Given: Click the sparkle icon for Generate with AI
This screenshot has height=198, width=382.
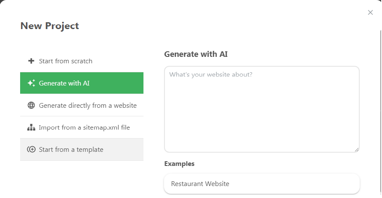Looking at the screenshot, I should pyautogui.click(x=31, y=83).
